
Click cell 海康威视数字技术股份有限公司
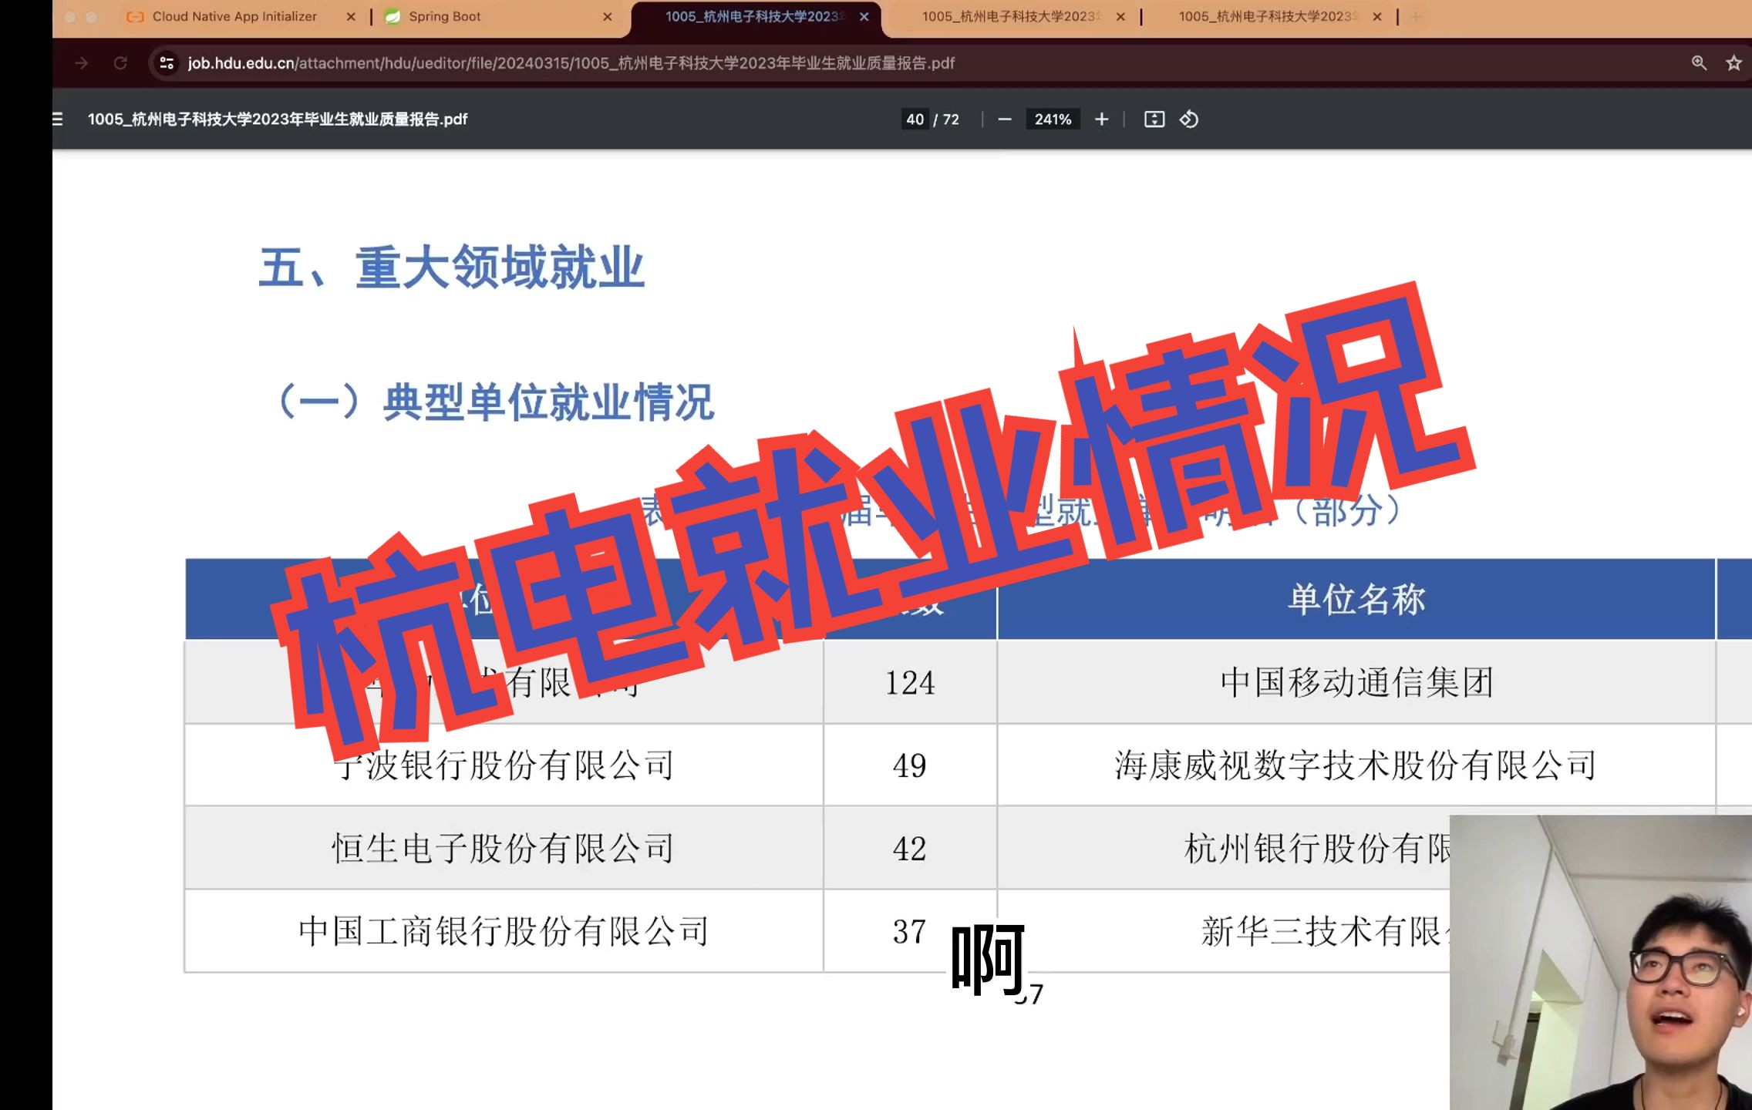click(1356, 765)
